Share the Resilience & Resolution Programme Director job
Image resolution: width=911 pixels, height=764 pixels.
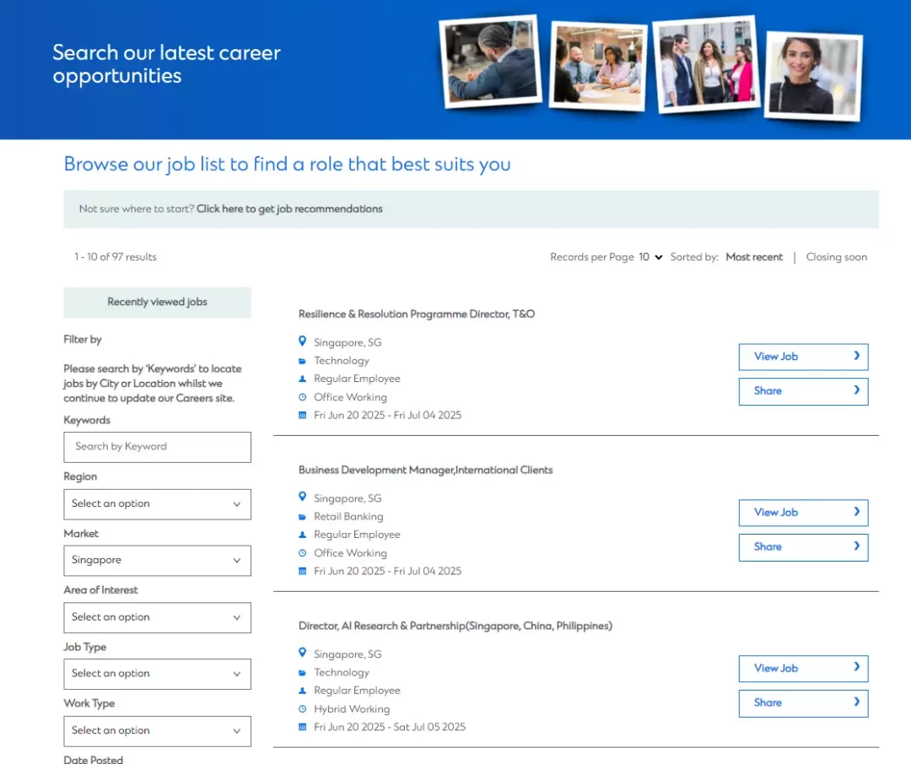coord(804,391)
